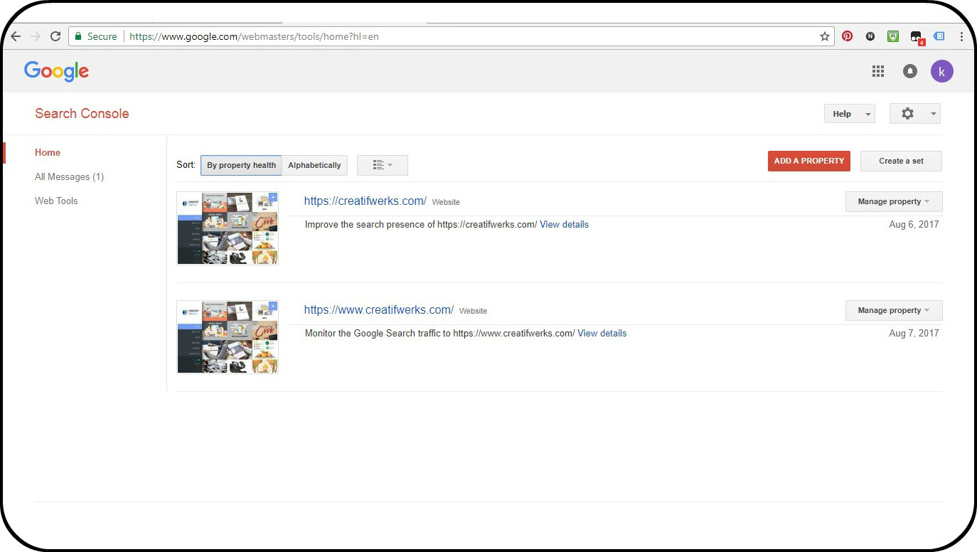Open the settings gear dropdown
This screenshot has width=977, height=552.
[x=915, y=114]
